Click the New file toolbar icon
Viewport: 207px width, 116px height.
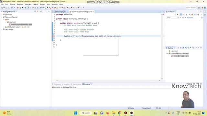point(2,8)
